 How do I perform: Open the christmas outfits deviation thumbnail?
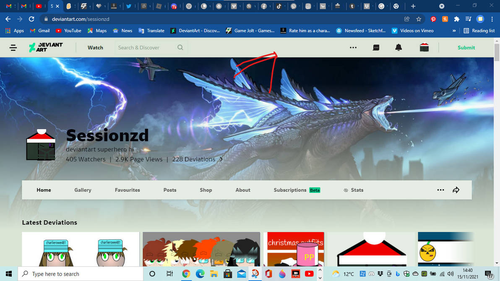point(294,249)
